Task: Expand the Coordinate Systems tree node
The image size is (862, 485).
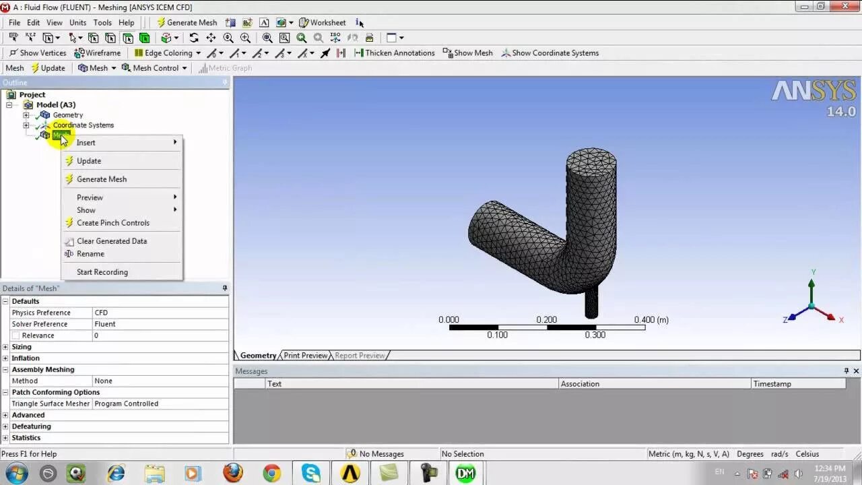Action: [x=26, y=125]
